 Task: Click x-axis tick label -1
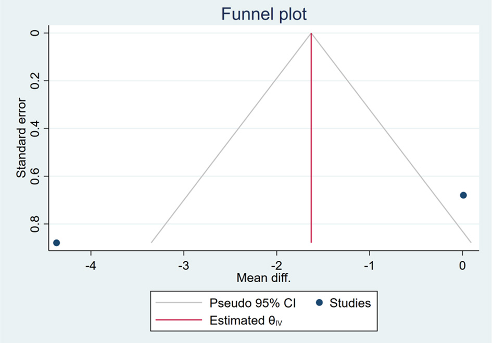click(x=369, y=265)
